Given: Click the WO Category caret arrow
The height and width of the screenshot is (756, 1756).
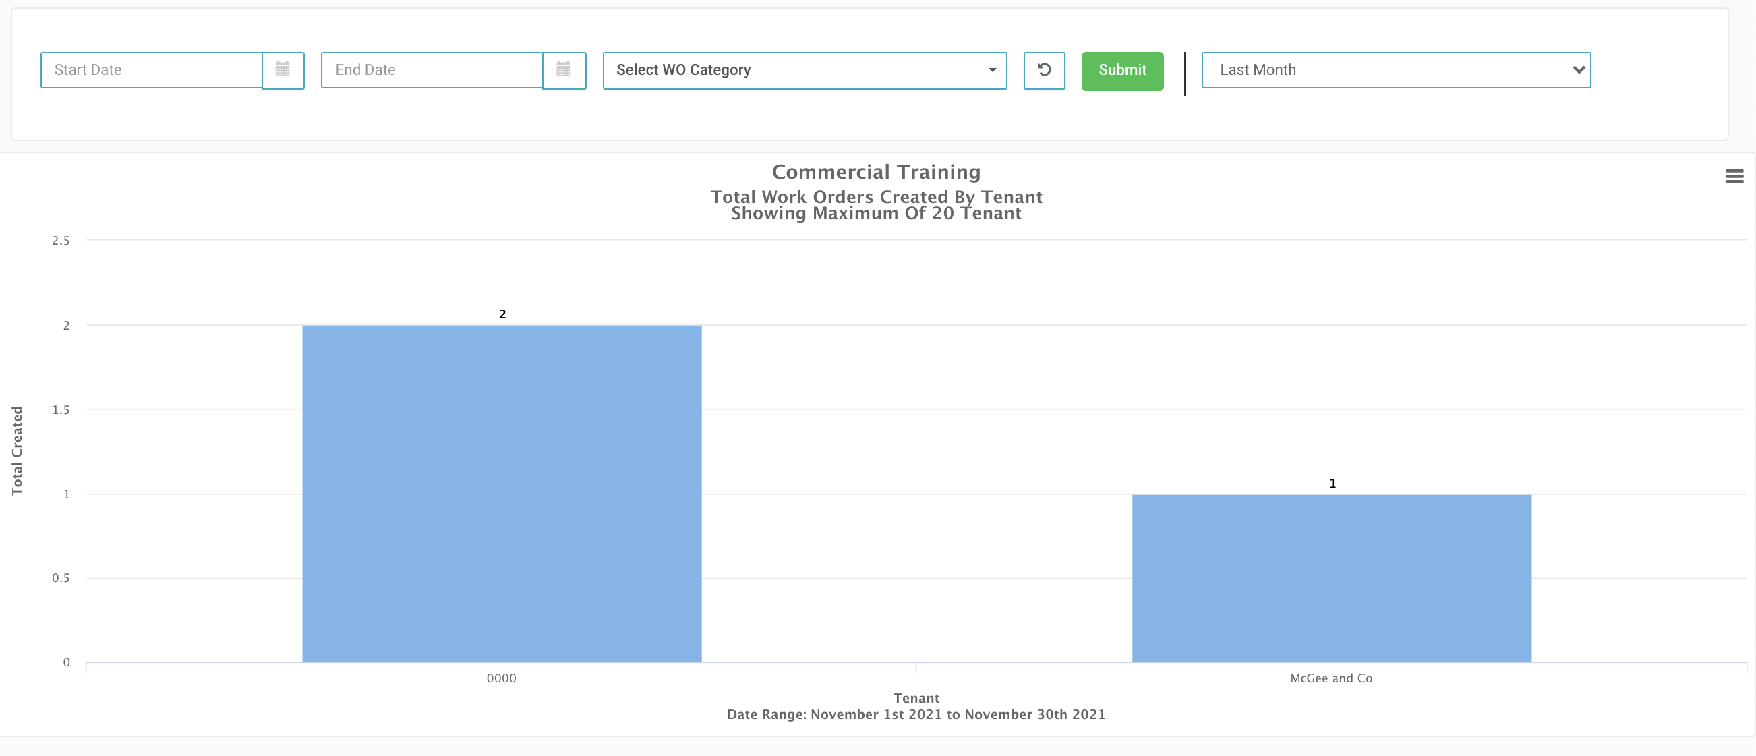Looking at the screenshot, I should coord(992,70).
